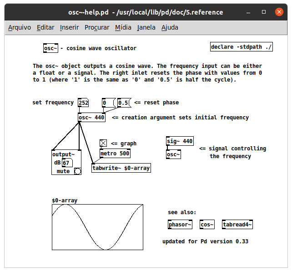Open the tabread4~ help object link
The height and width of the screenshot is (272, 292).
click(x=237, y=225)
